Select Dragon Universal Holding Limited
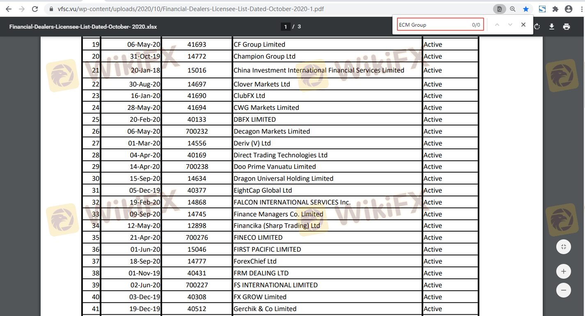This screenshot has width=585, height=316. click(283, 178)
